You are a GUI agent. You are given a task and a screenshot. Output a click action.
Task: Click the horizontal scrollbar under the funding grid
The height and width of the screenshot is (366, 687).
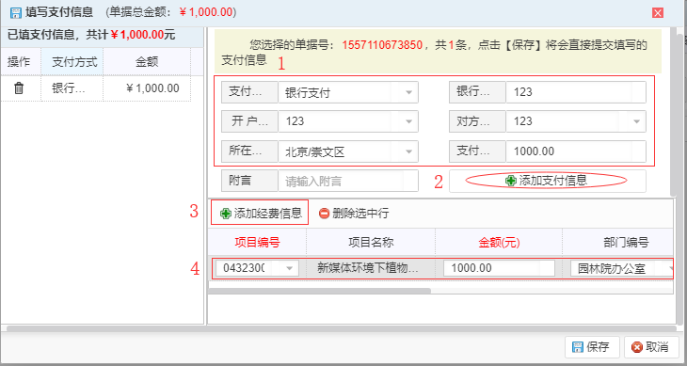click(319, 291)
